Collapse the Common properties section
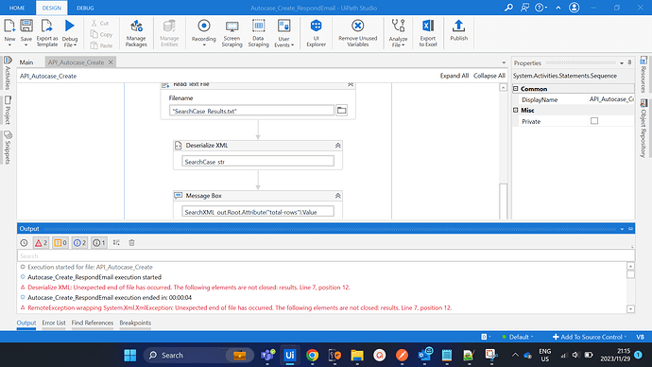The height and width of the screenshot is (367, 652). (x=516, y=89)
